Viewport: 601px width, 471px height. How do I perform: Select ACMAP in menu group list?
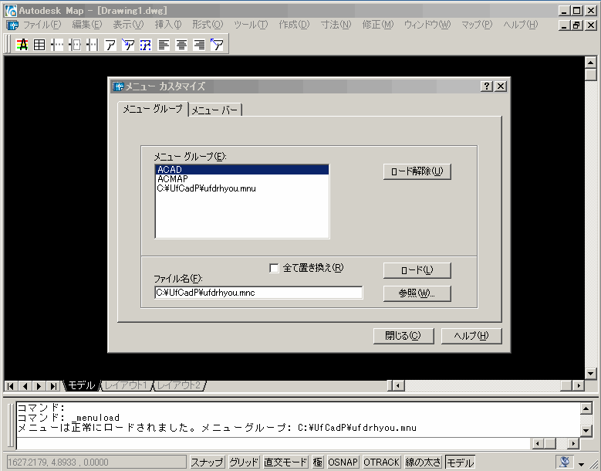point(242,179)
